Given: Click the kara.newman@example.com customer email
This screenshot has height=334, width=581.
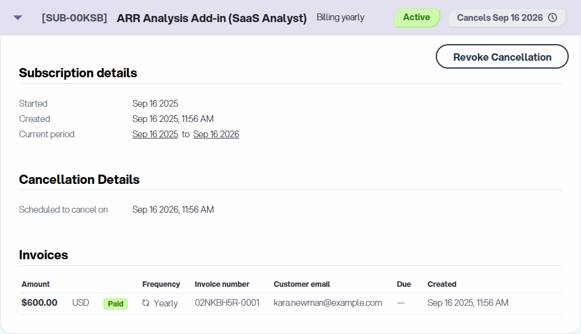Looking at the screenshot, I should (327, 303).
